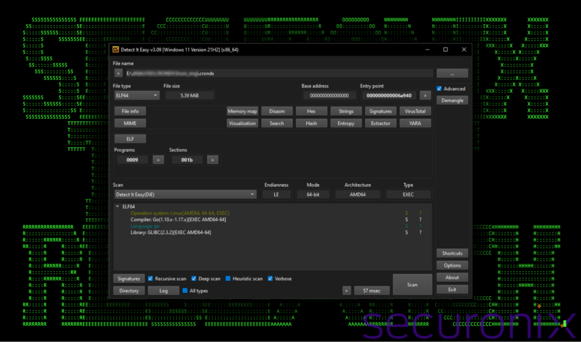Click the Demangle button

452,100
